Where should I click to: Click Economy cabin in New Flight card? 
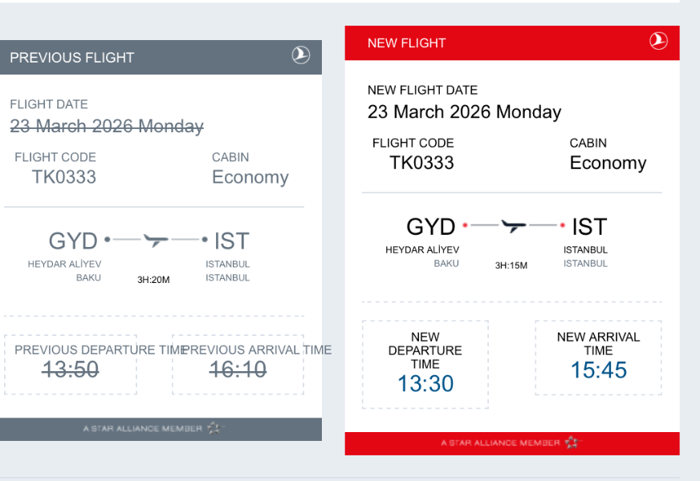608,164
